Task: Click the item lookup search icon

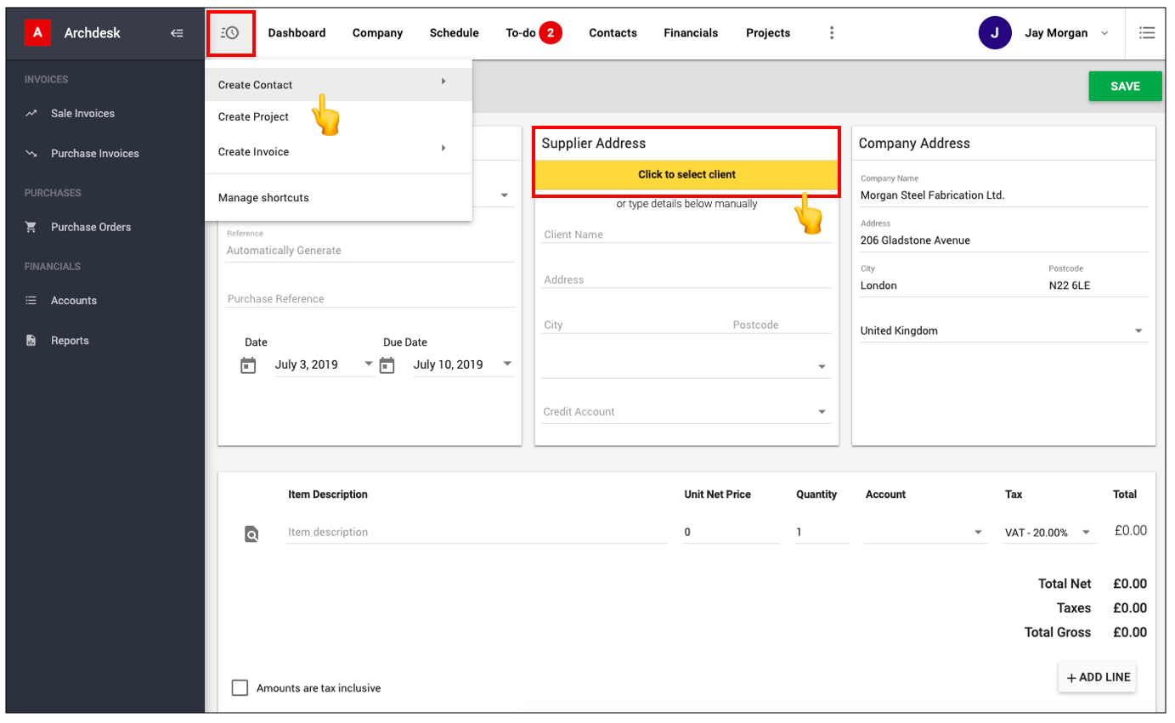Action: pyautogui.click(x=251, y=534)
